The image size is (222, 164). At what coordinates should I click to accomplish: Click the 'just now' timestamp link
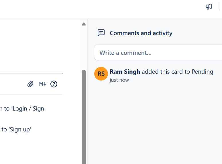(x=119, y=80)
